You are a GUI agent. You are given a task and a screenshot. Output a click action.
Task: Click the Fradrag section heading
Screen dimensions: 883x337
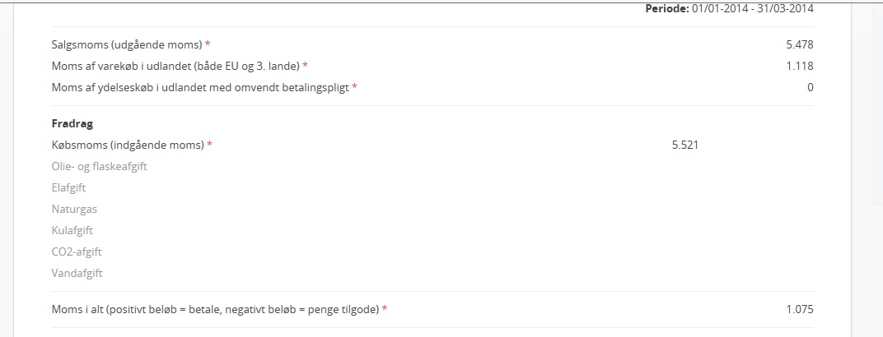pos(72,123)
